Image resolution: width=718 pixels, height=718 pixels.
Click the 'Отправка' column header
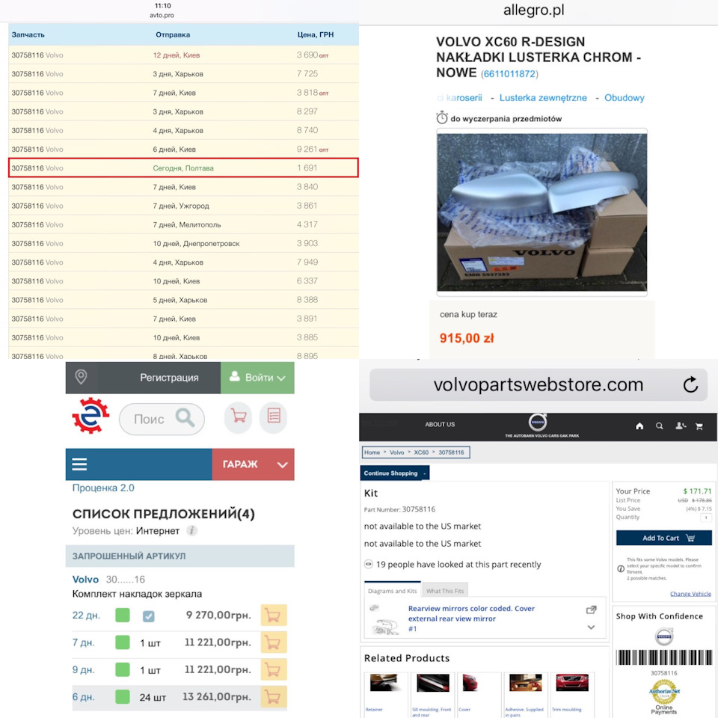click(173, 35)
